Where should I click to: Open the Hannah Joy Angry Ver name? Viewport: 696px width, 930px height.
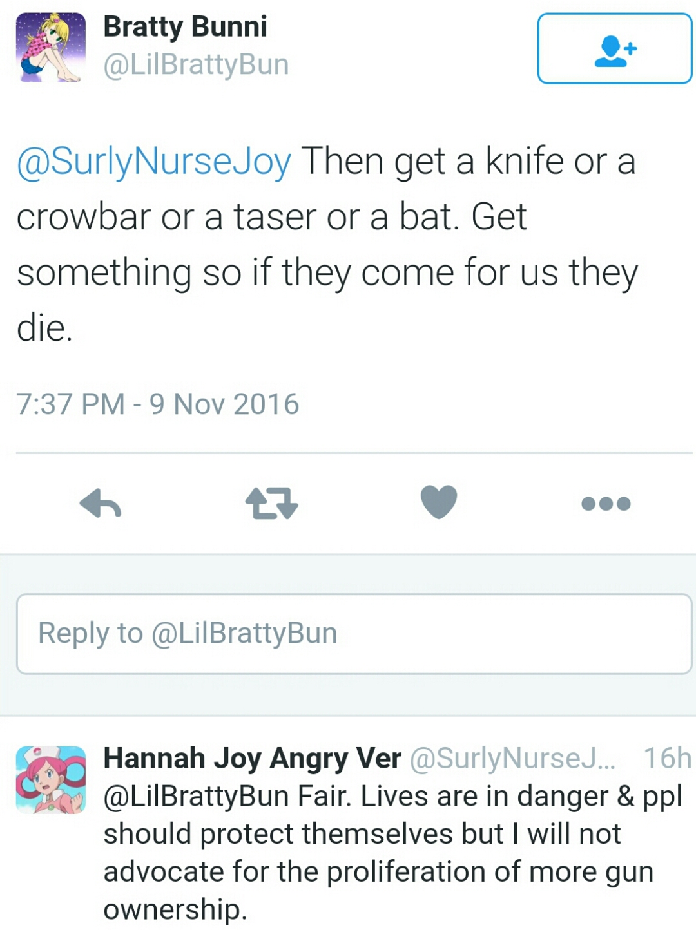coord(253,759)
